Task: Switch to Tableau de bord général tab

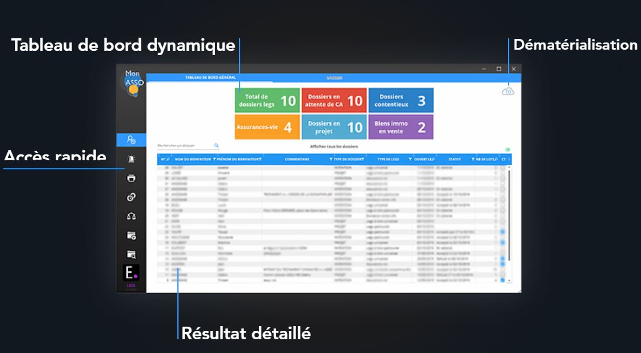Action: 210,78
